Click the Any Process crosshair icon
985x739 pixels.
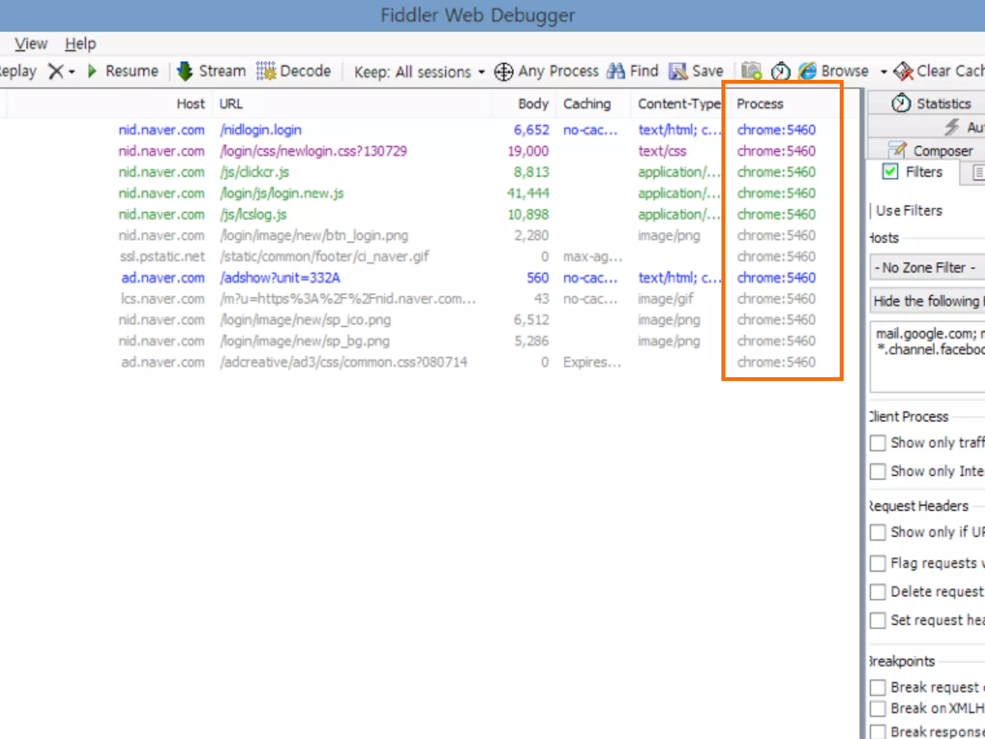pyautogui.click(x=504, y=72)
